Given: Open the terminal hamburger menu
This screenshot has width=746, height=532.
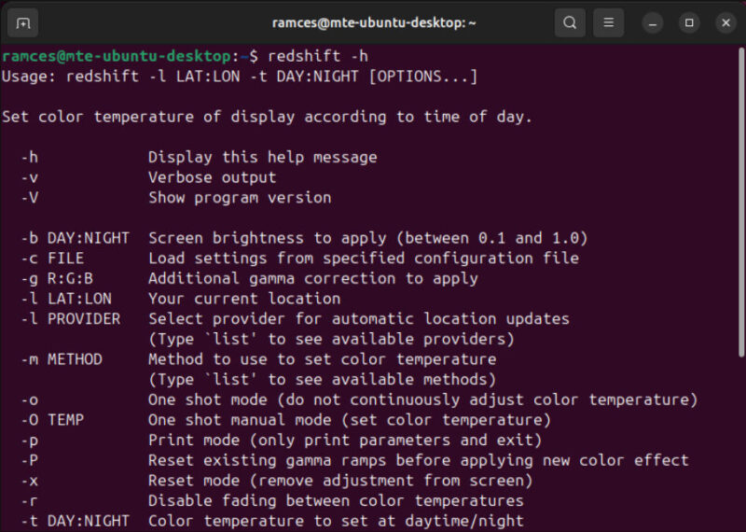Looking at the screenshot, I should [608, 22].
